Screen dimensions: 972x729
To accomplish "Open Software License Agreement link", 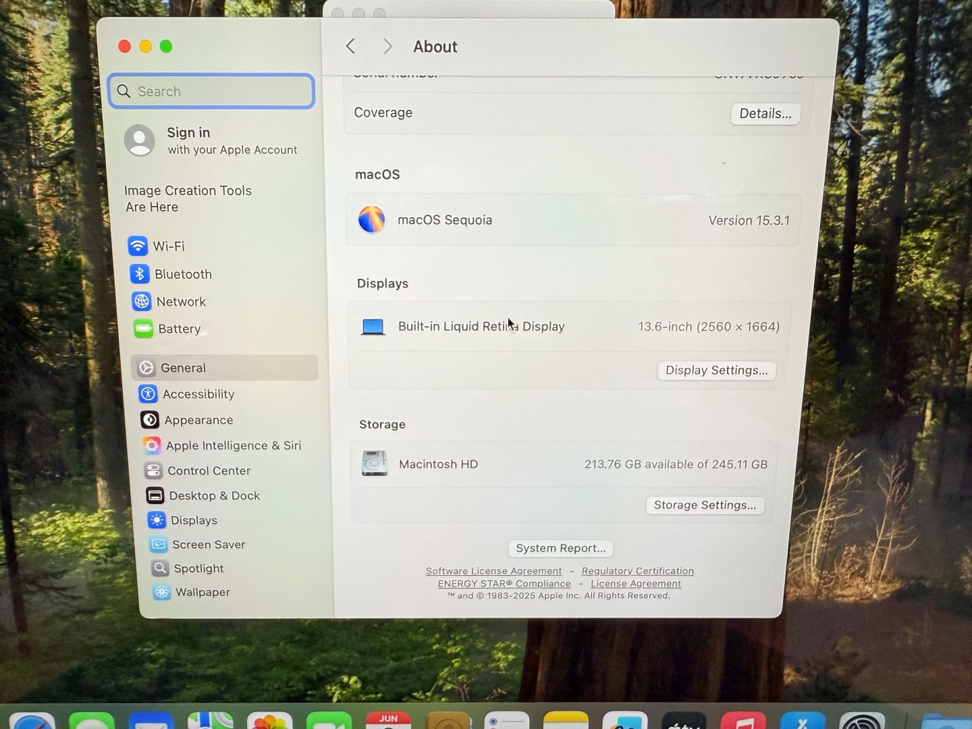I will tap(493, 571).
